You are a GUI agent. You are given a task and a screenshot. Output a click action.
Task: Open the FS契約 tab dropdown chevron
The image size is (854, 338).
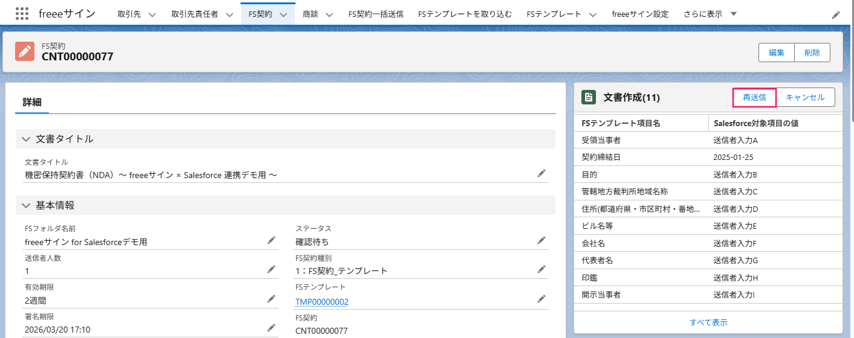[x=283, y=14]
